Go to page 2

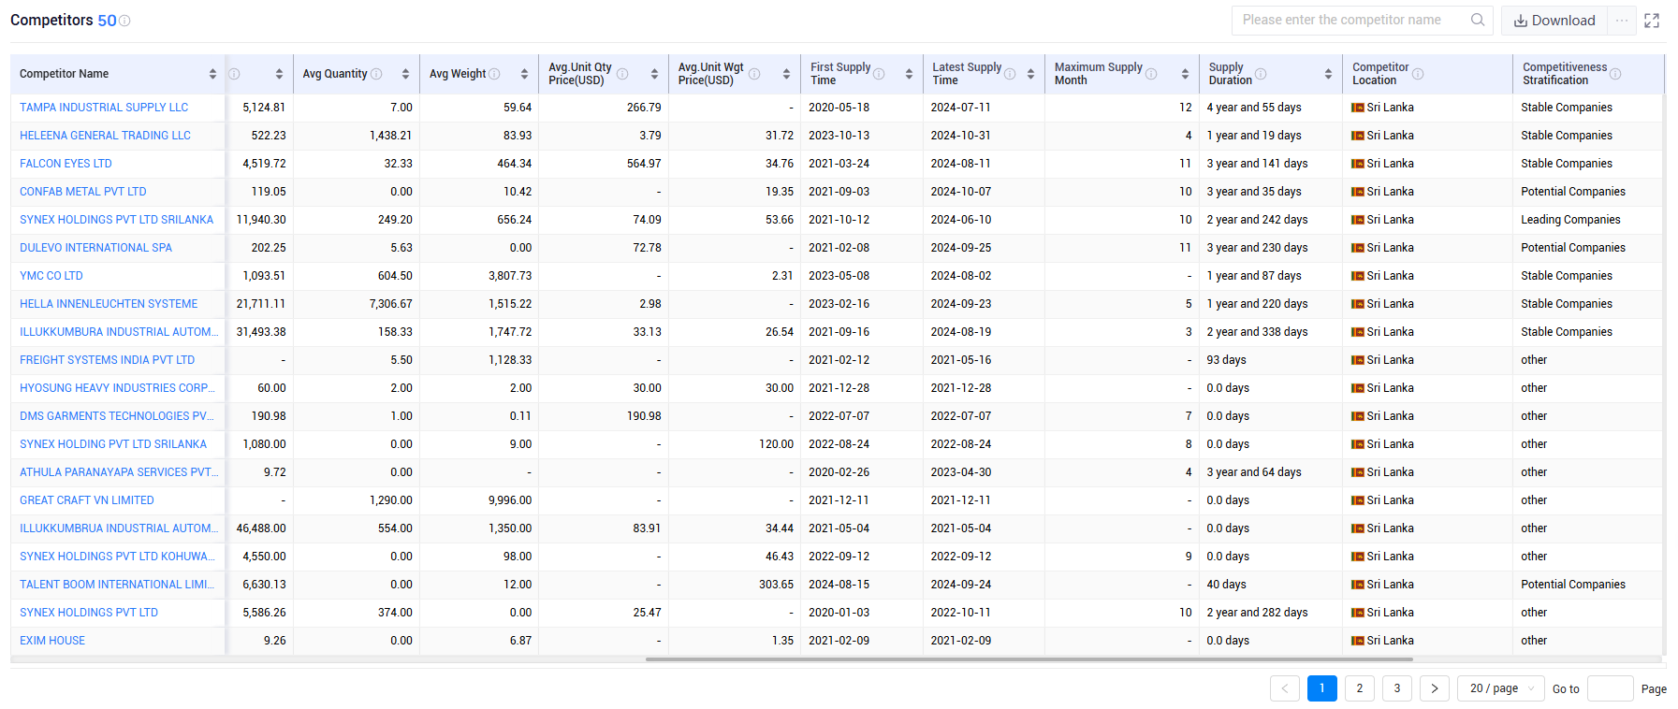tap(1360, 688)
